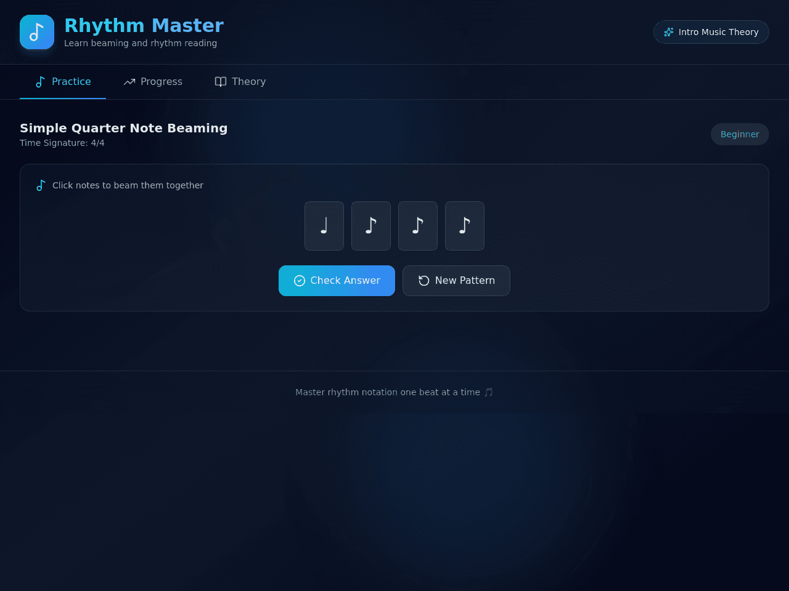Click the Simple Quarter Note Beaming heading
The width and height of the screenshot is (789, 591).
pyautogui.click(x=124, y=128)
